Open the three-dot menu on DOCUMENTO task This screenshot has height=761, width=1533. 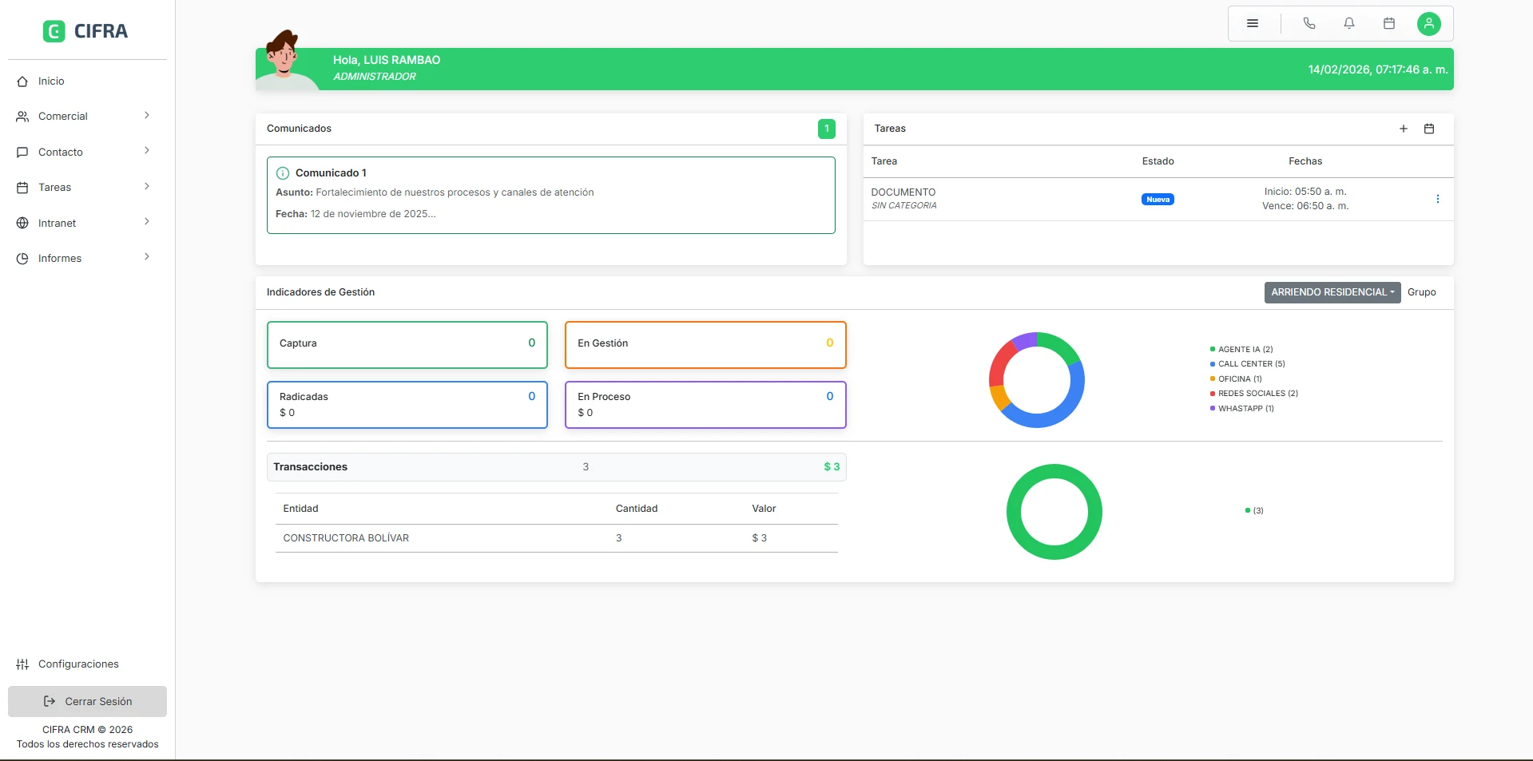[x=1440, y=199]
